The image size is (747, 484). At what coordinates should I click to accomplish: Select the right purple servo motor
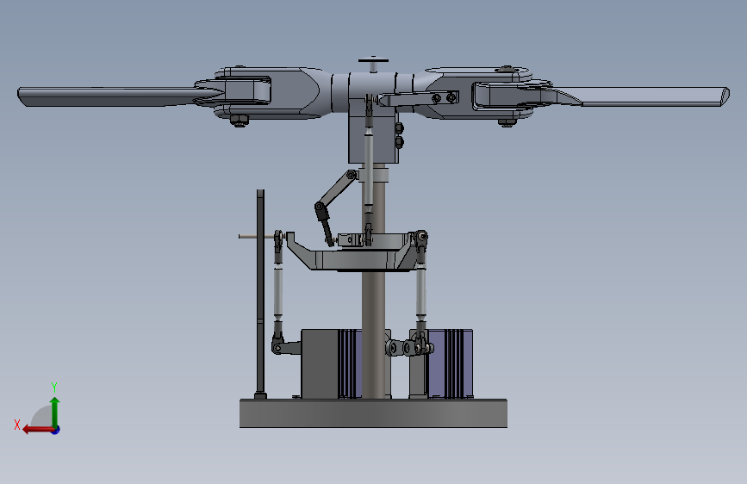450,363
